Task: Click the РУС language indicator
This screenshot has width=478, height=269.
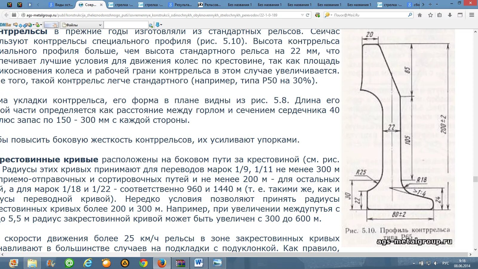Action: click(x=445, y=263)
